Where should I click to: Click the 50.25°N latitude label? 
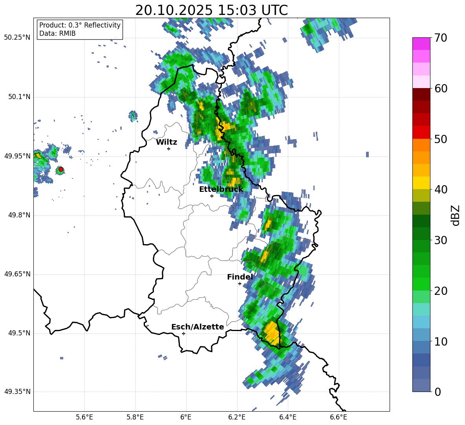tap(17, 38)
